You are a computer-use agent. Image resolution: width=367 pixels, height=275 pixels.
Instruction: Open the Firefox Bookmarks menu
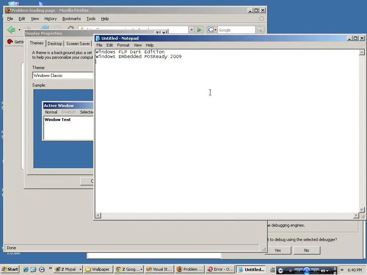[71, 19]
